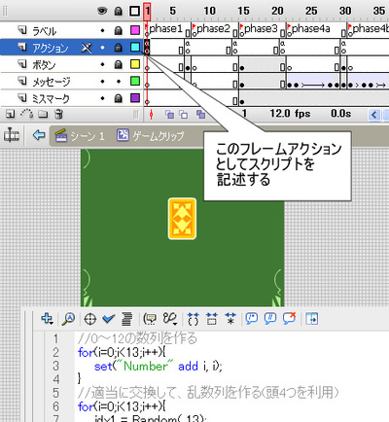Center the playhead frame in the timeline
Image resolution: width=389 pixels, height=422 pixels.
click(151, 114)
